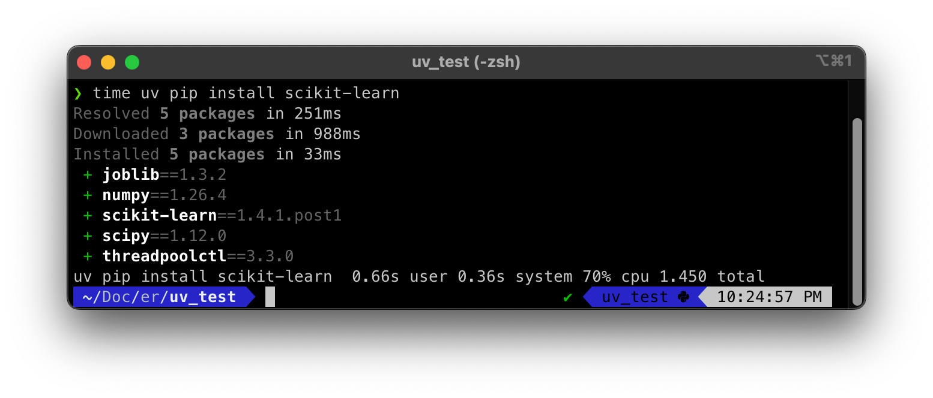933x398 pixels.
Task: Click the uv_test virtualenv segment on the right
Action: coord(635,297)
